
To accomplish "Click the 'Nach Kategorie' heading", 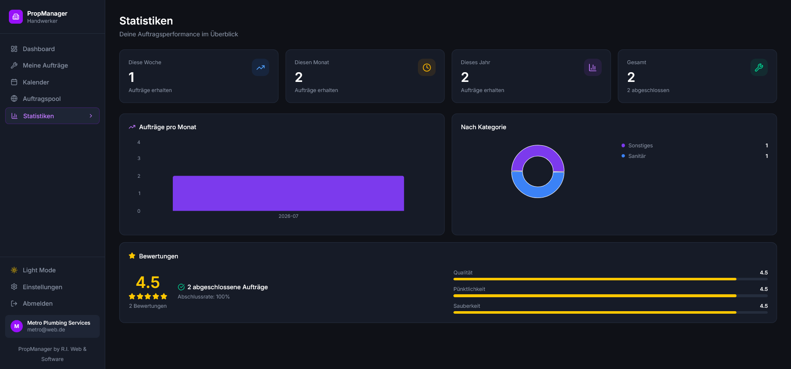I will 483,127.
